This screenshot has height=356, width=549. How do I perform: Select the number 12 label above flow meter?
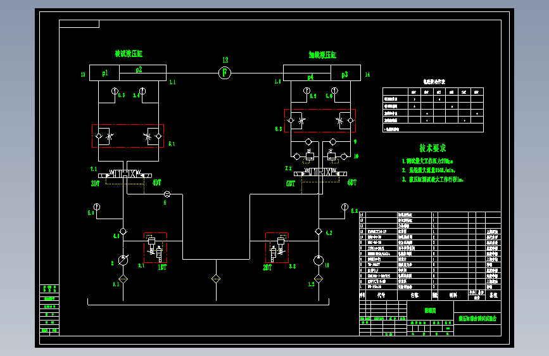225,60
